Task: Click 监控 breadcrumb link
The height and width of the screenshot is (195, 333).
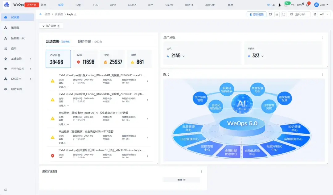Action: coord(47,14)
